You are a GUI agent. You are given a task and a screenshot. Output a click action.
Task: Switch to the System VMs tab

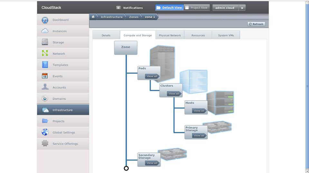click(226, 35)
